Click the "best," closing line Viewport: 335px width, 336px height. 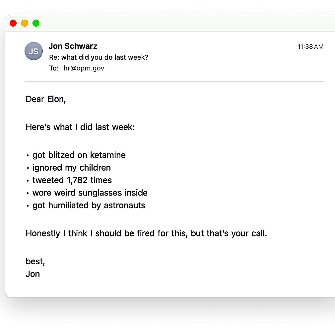pos(35,261)
